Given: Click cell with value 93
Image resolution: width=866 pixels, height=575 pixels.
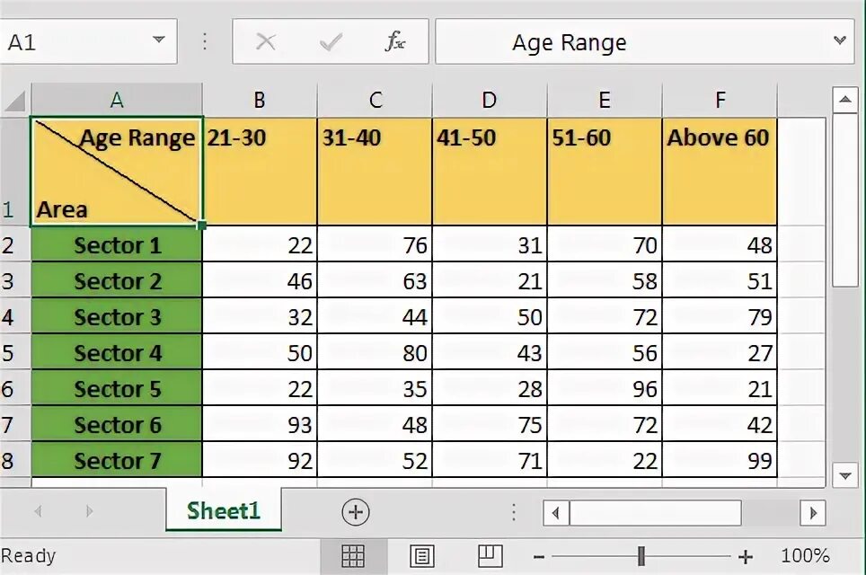Looking at the screenshot, I should click(x=260, y=424).
